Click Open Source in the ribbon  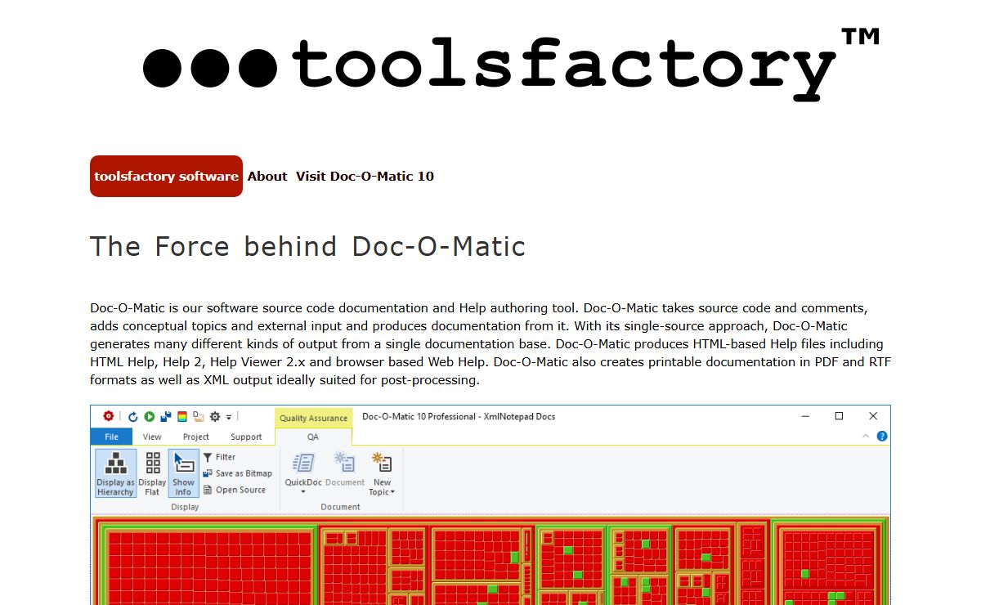click(235, 490)
